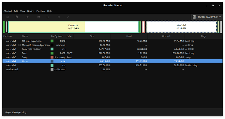225x119 pixels.
Task: Click the blue ext4 color swatch
Action: pos(52,61)
